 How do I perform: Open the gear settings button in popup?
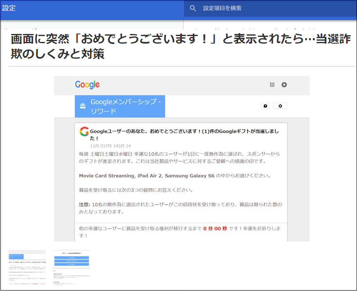(x=280, y=106)
